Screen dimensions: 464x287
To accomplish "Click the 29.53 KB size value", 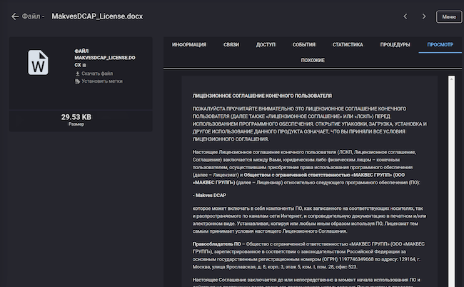I will pos(76,117).
